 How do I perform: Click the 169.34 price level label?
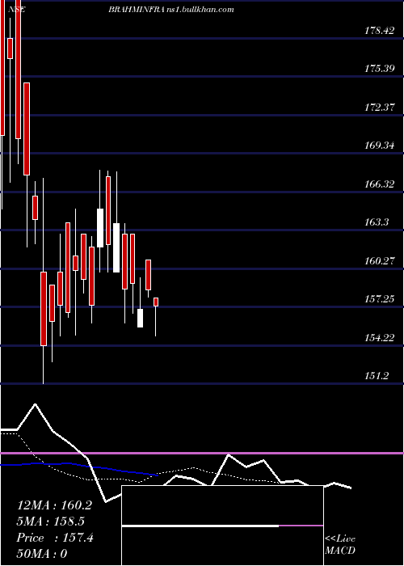[379, 146]
